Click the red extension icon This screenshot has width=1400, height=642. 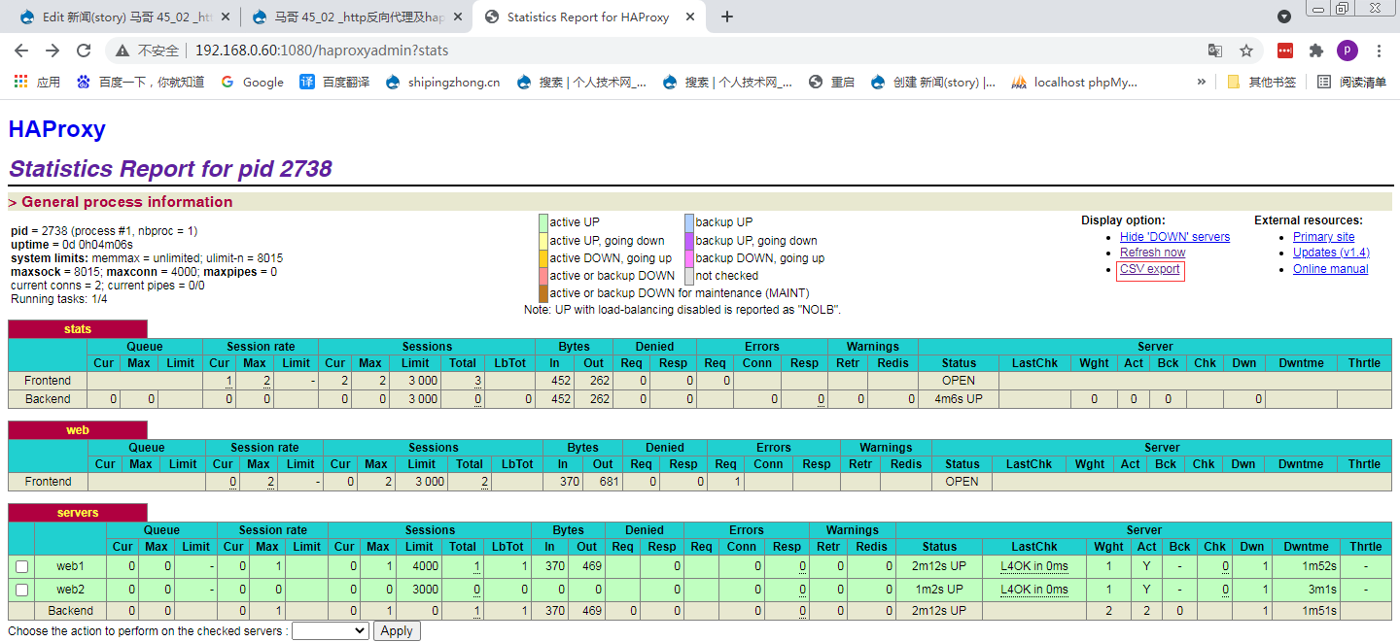(1285, 51)
